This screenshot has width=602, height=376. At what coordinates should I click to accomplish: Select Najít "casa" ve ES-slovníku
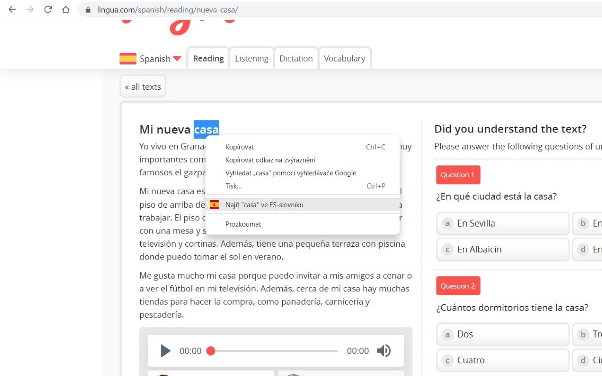point(302,205)
